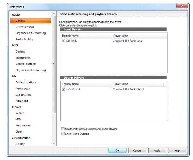Enable the SD-50 IN input driver checkbox
This screenshot has height=160, width=193.
(63, 41)
